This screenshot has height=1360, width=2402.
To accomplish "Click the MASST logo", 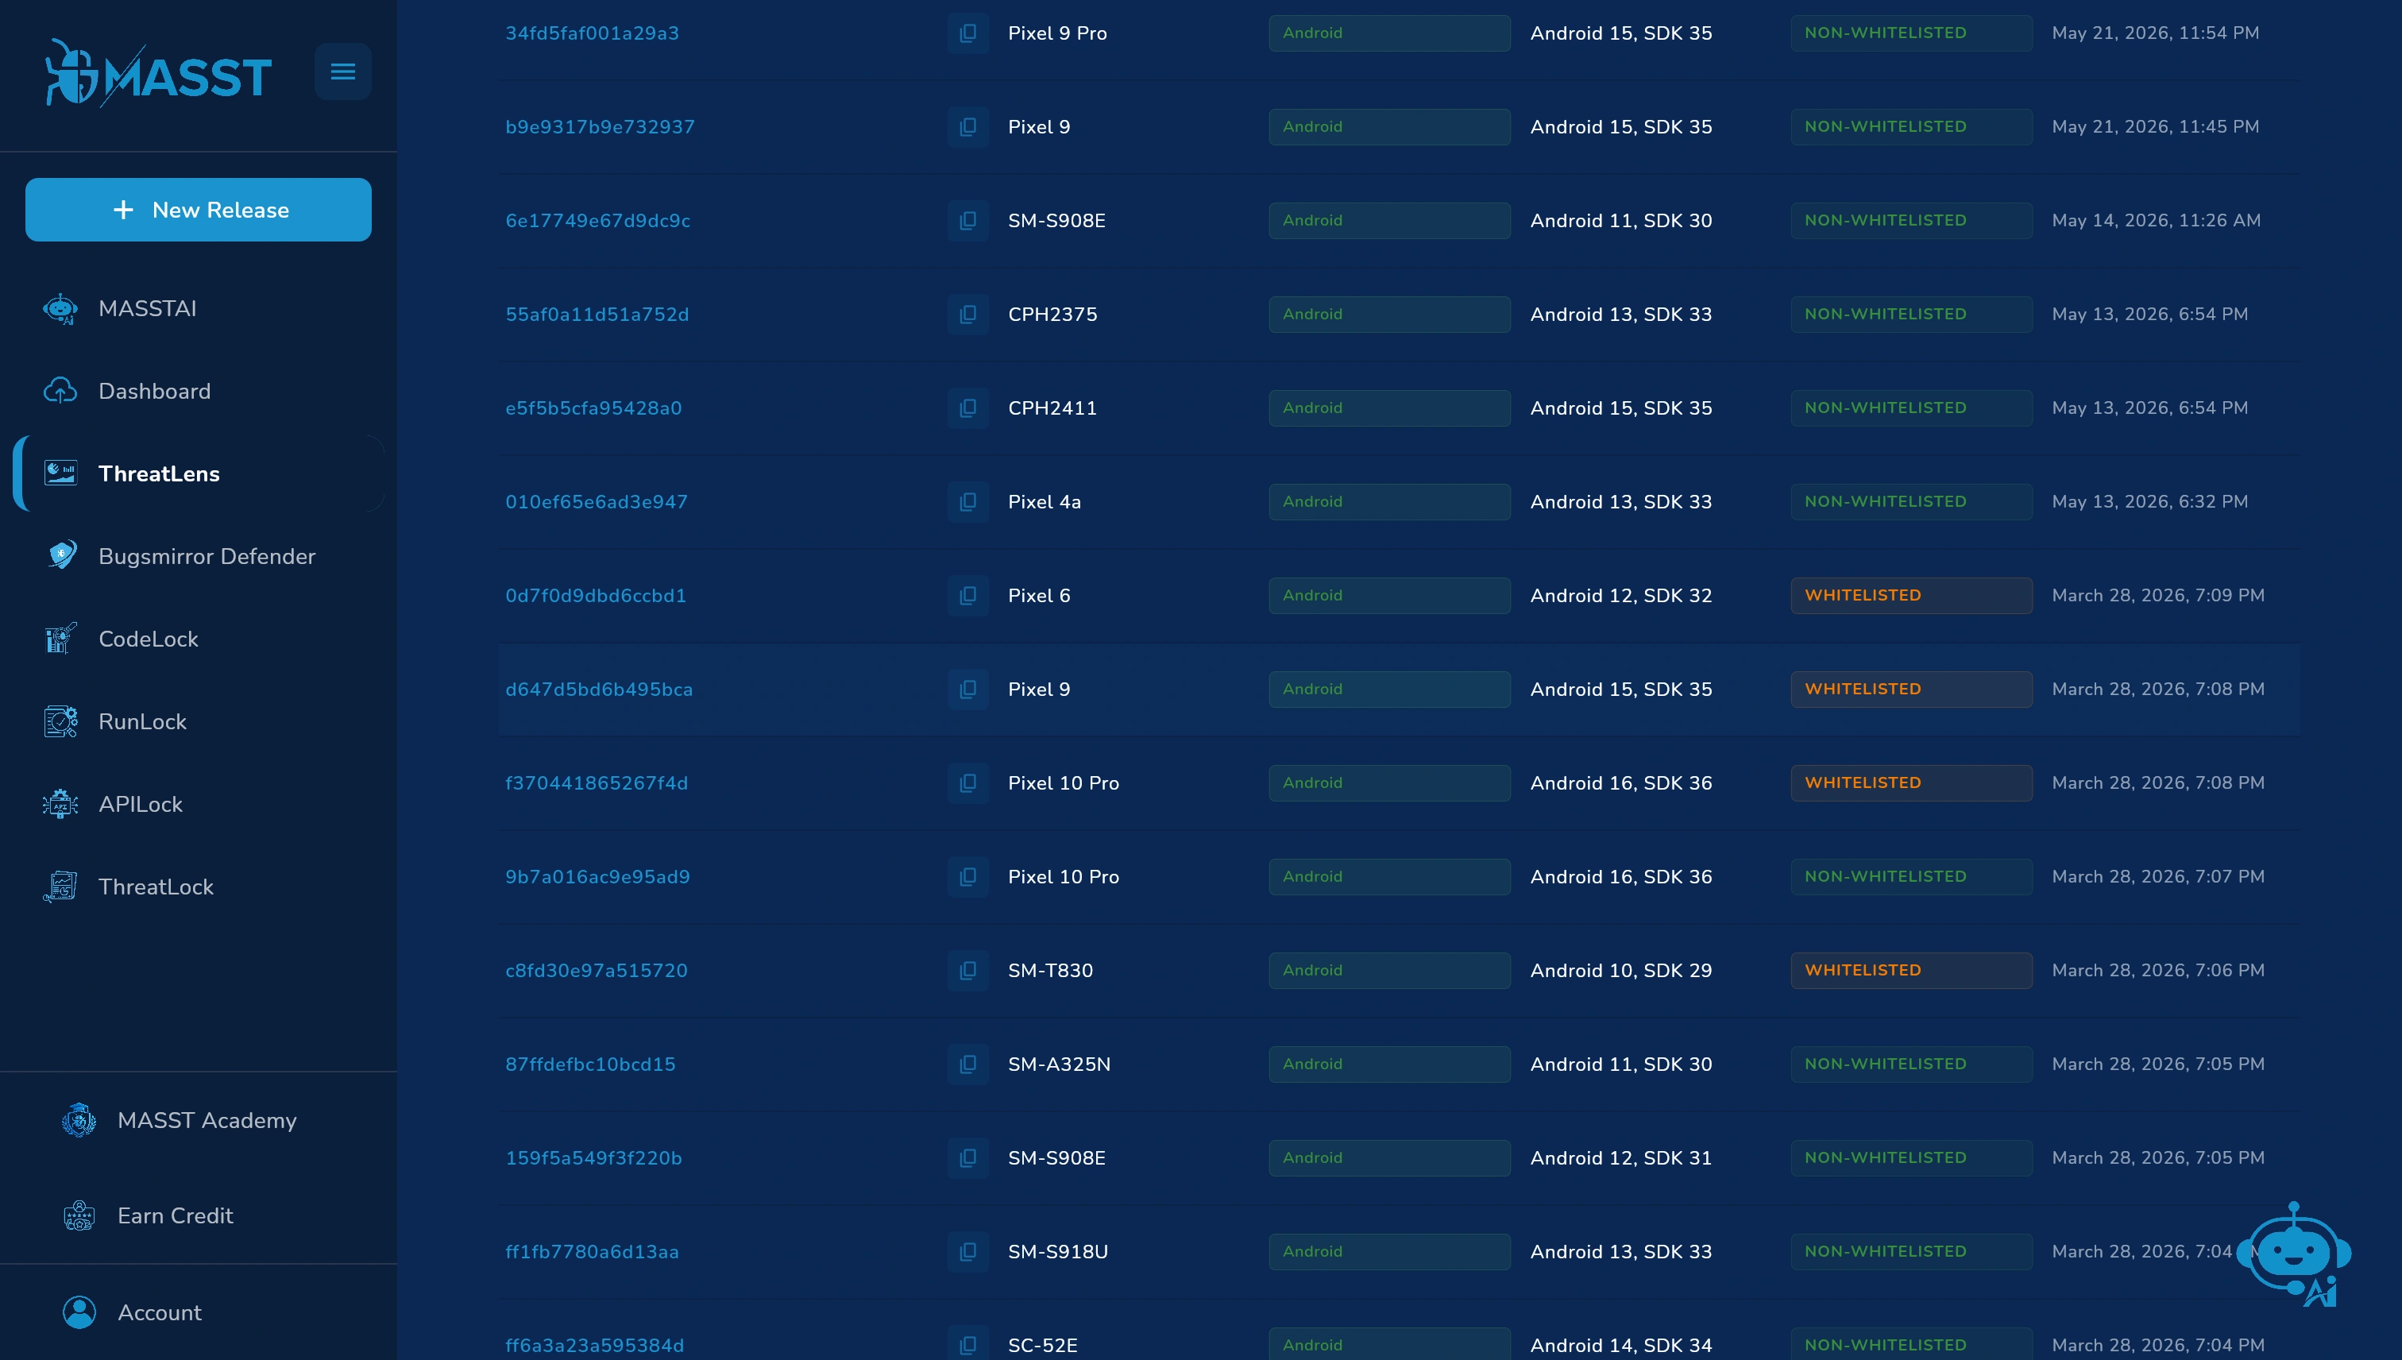I will click(159, 73).
